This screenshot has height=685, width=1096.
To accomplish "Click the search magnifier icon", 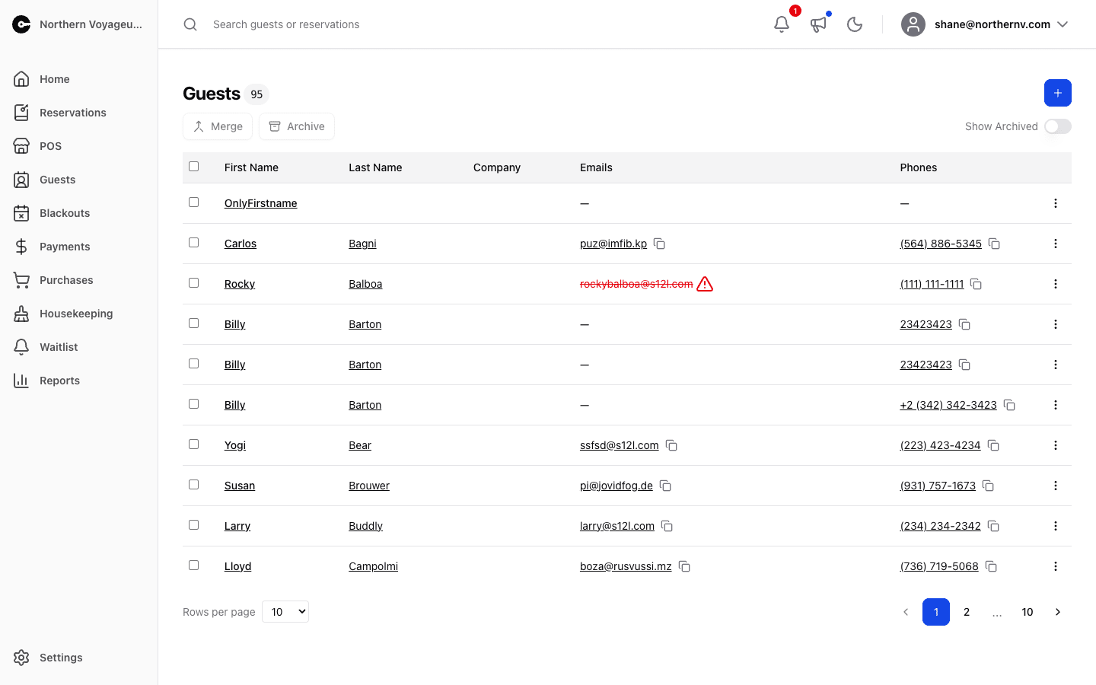I will point(190,24).
